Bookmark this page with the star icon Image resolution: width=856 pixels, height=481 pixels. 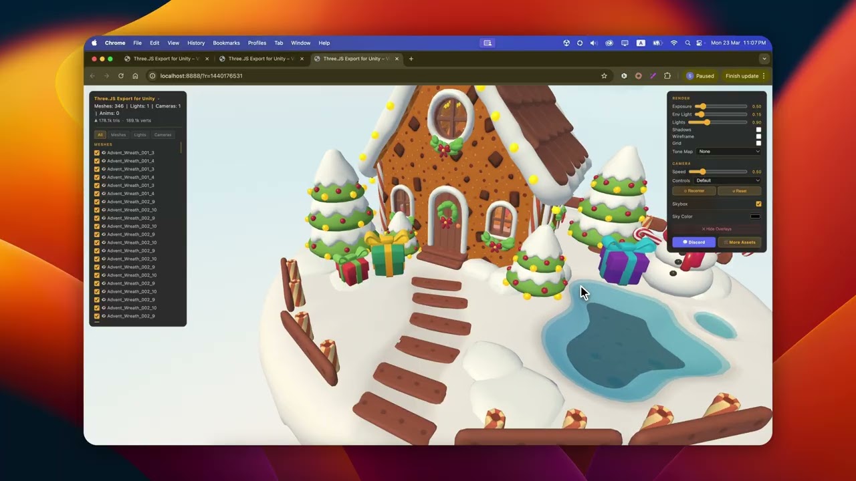coord(604,76)
